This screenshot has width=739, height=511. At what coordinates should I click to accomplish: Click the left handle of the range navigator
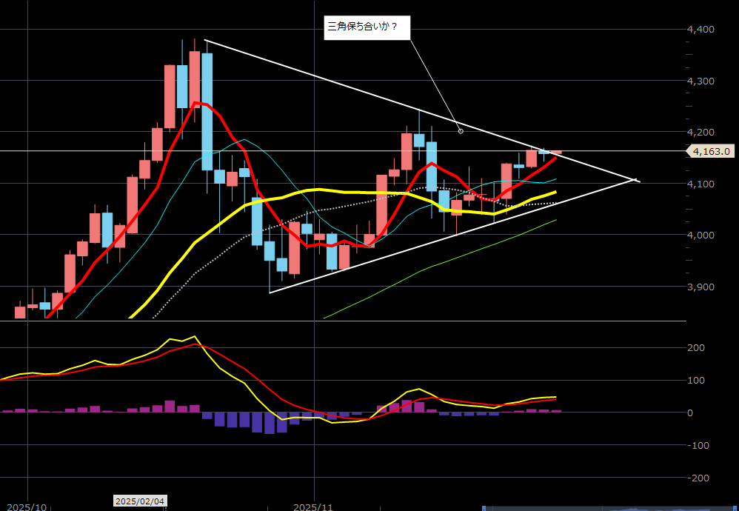(x=484, y=508)
